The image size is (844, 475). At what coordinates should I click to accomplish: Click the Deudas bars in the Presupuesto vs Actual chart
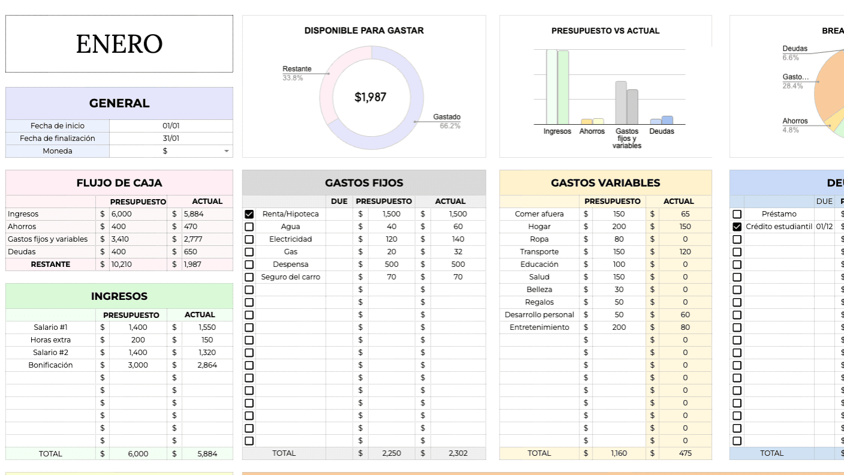pyautogui.click(x=662, y=120)
